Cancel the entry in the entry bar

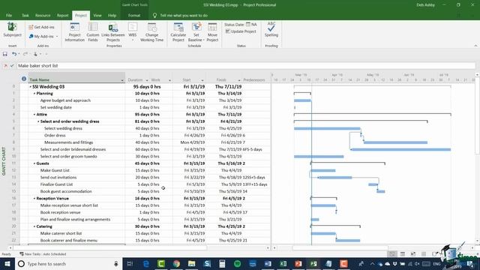tap(5, 66)
